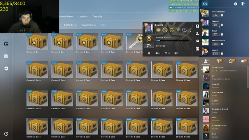Click Feymid's avatar in lobby list
The image size is (249, 140).
[x=205, y=23]
